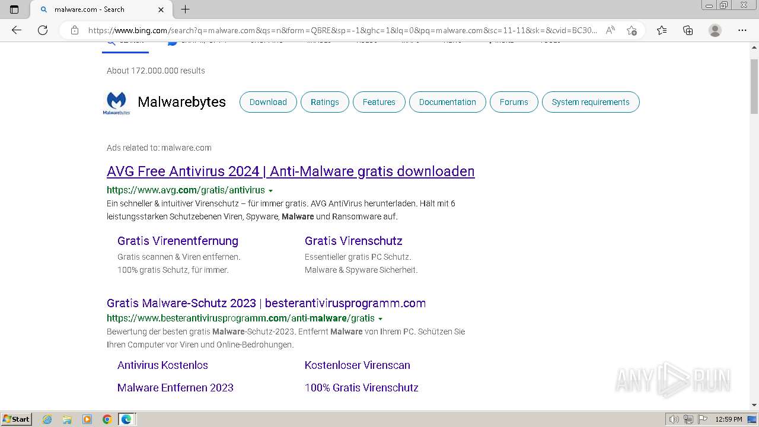Open Kostenloser Virenscan link
Viewport: 759px width, 427px height.
point(358,365)
